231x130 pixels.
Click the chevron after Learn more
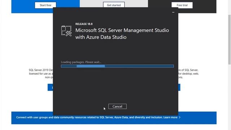pyautogui.click(x=180, y=117)
